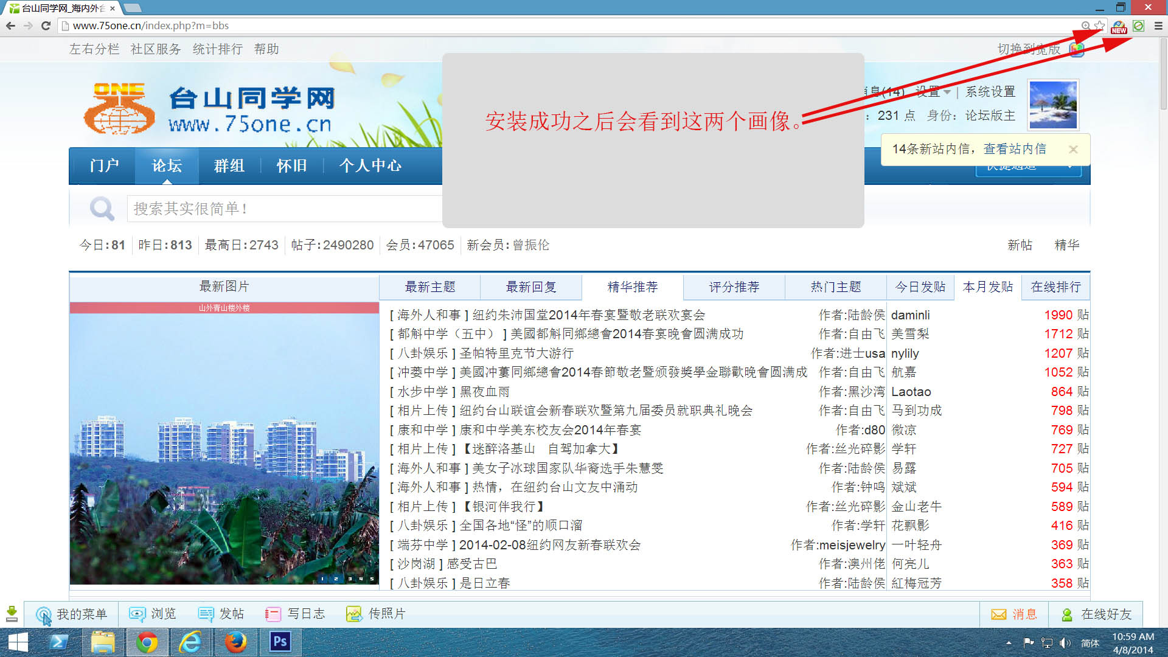Bookmark this page with the star icon
This screenshot has width=1168, height=657.
pyautogui.click(x=1099, y=26)
